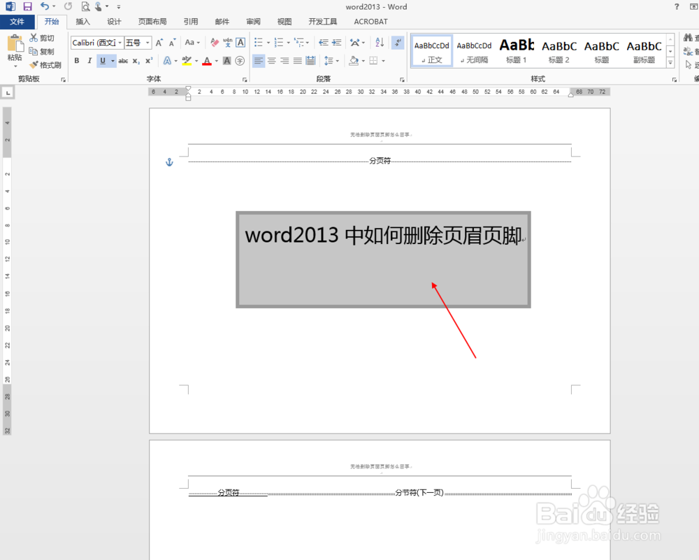Clear all formatting with the eraser icon
The image size is (699, 560).
pos(215,43)
